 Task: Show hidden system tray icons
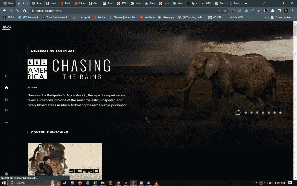pos(256,183)
